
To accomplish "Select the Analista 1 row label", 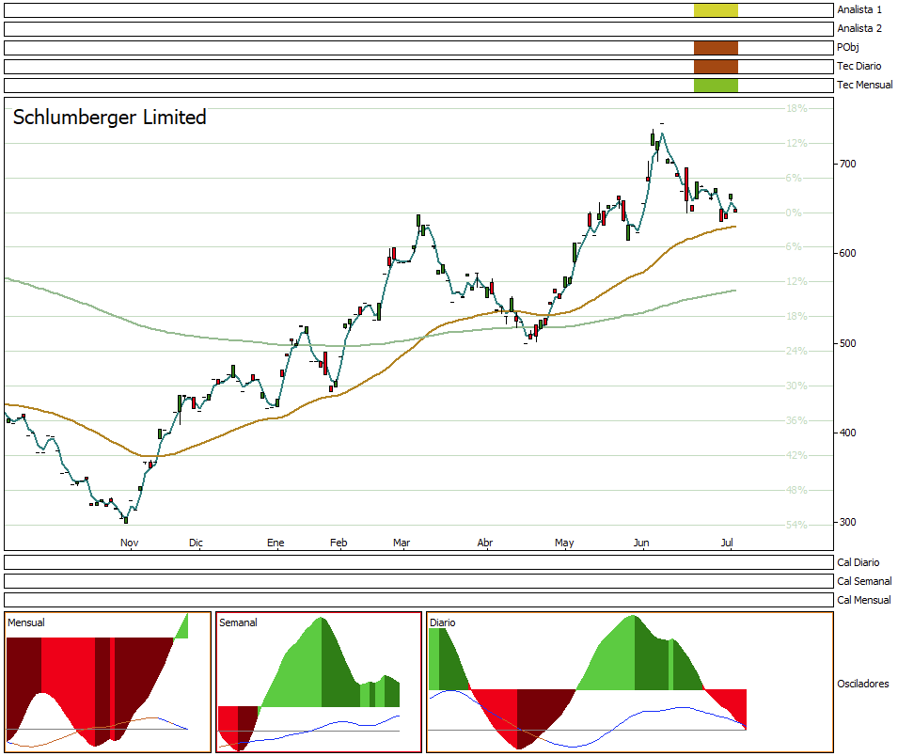I will coord(859,9).
